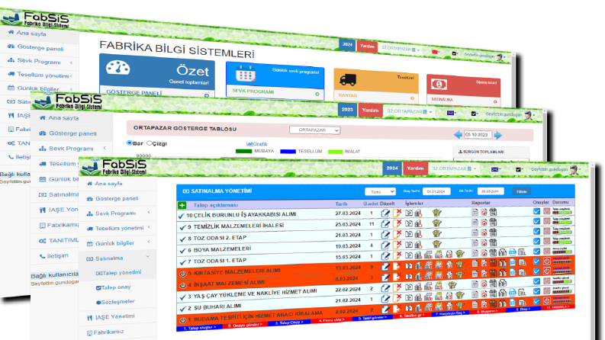Click the blue TESELLÜM legend swatch
Image resolution: width=605 pixels, height=340 pixels.
point(288,152)
